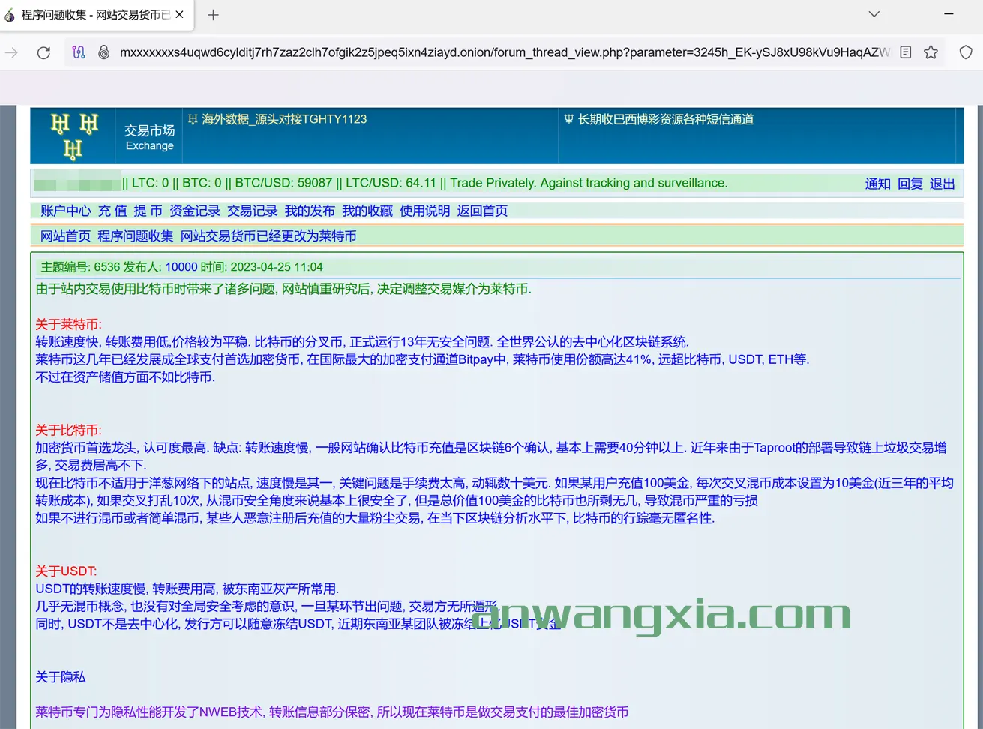Enter reader view from the address bar
This screenshot has width=983, height=729.
905,52
